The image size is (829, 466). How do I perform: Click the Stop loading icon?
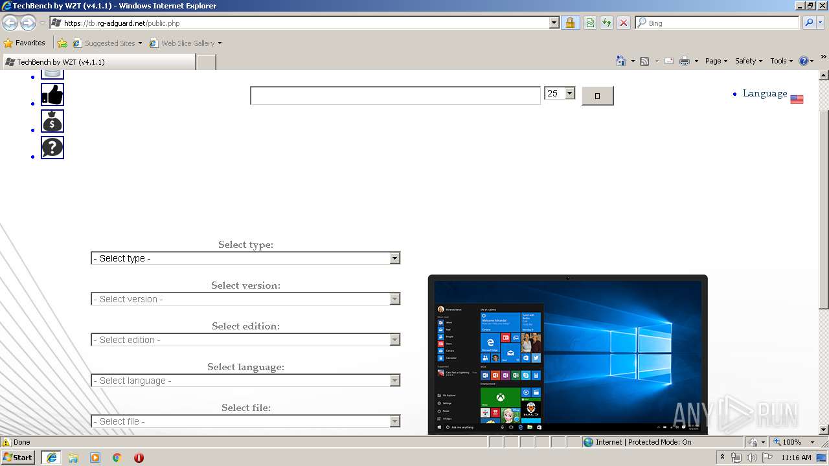point(624,23)
